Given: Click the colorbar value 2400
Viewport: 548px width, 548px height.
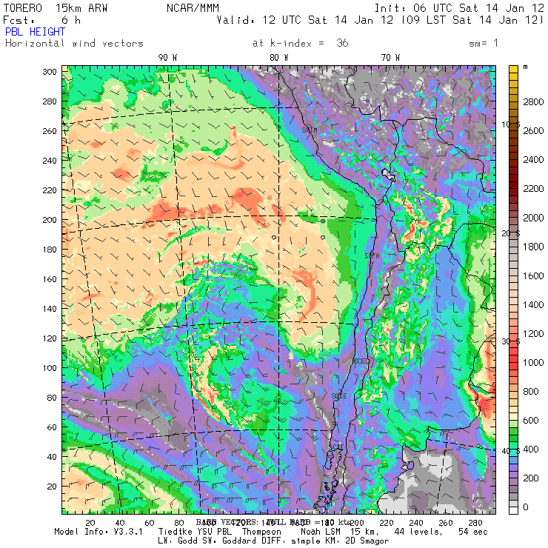Looking at the screenshot, I should click(x=533, y=160).
